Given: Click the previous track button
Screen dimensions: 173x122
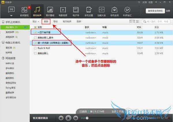Looking at the screenshot, I should (x=61, y=118).
